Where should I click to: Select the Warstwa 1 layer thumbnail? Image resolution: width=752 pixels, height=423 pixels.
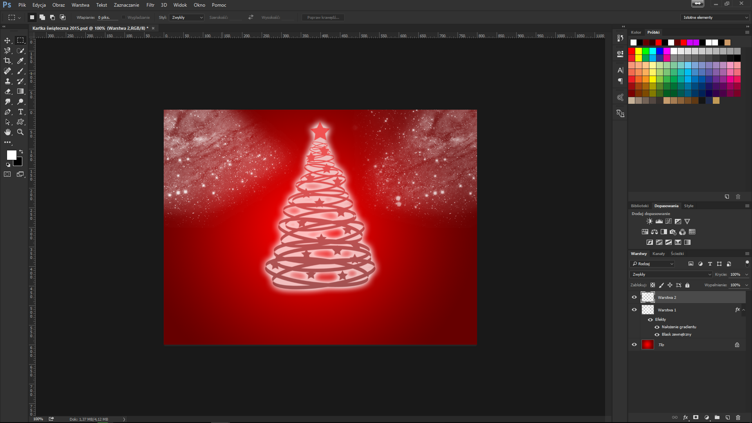click(x=647, y=310)
